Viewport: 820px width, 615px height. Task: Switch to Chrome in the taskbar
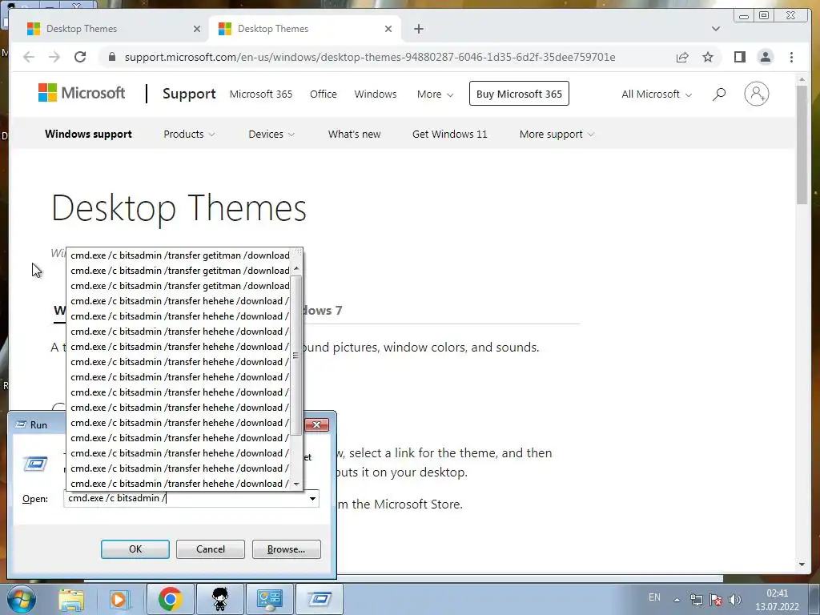170,599
